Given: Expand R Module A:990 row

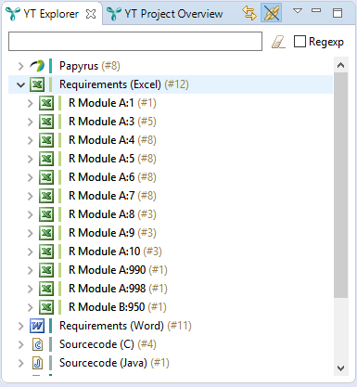Looking at the screenshot, I should point(30,270).
